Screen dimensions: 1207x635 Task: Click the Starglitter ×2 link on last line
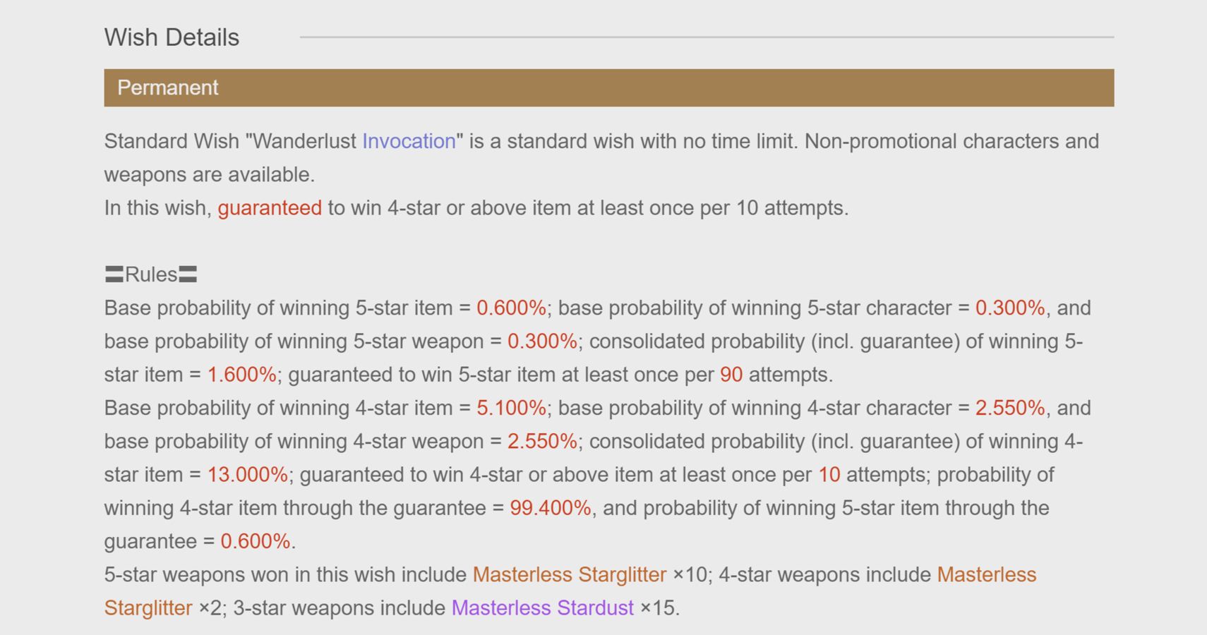click(148, 607)
